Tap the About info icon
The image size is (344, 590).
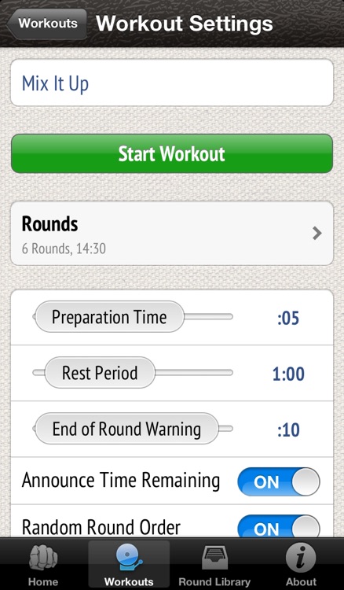click(x=301, y=558)
